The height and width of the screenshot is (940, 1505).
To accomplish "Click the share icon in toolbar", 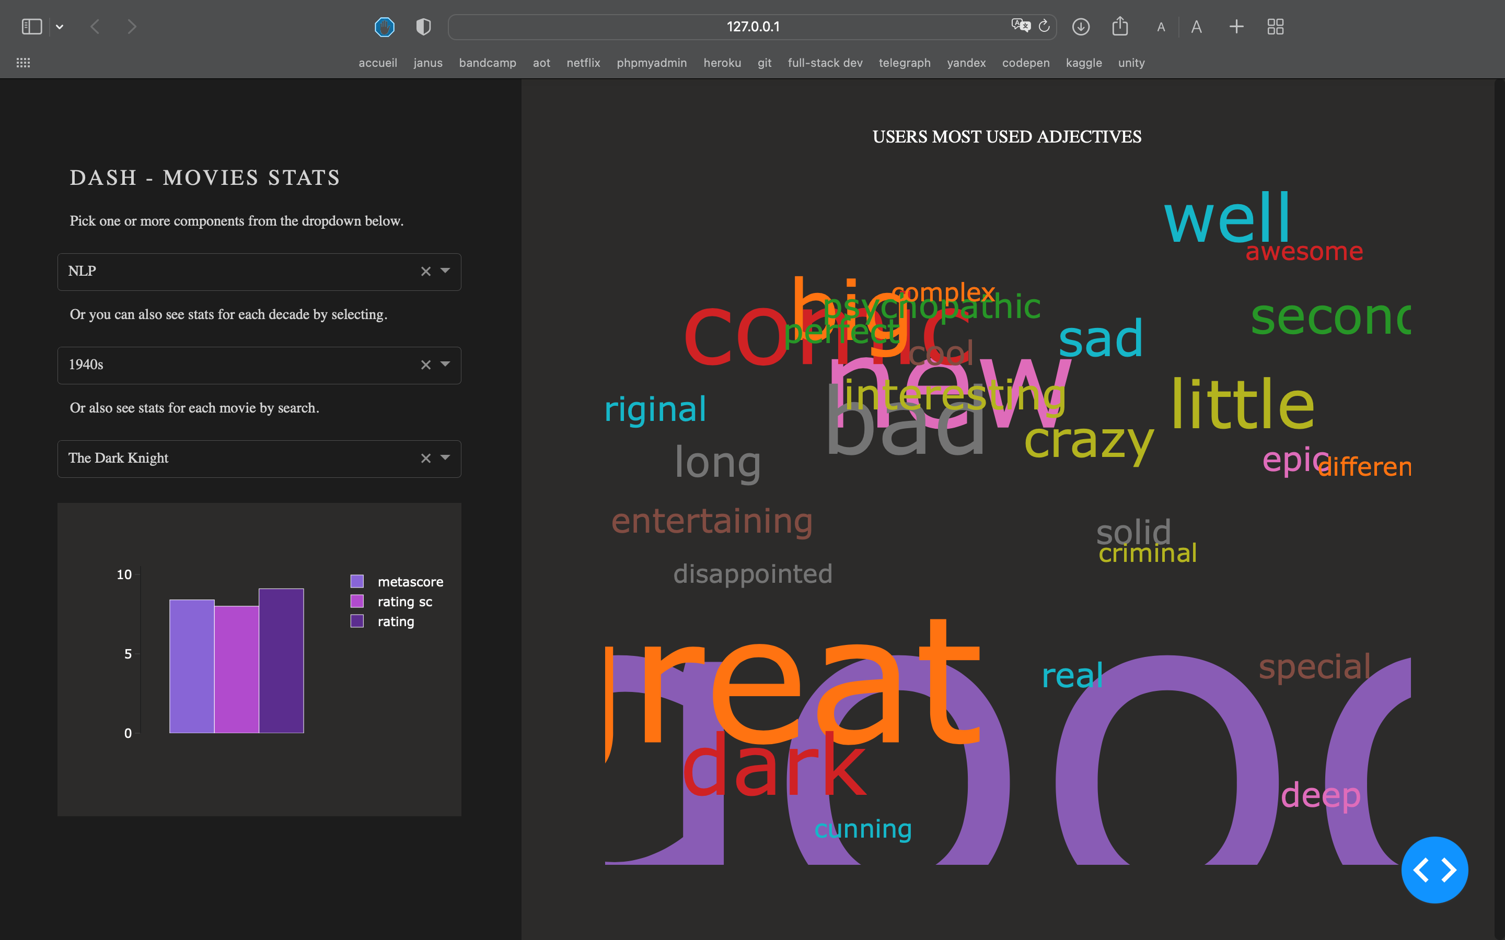I will pyautogui.click(x=1120, y=26).
